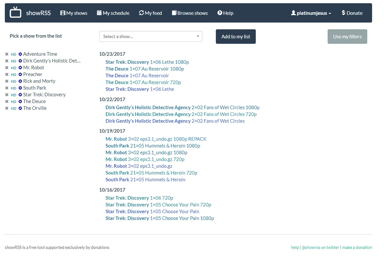The height and width of the screenshot is (256, 384).
Task: Remove Star Trek: Discovery via X icon
Action: pos(7,95)
